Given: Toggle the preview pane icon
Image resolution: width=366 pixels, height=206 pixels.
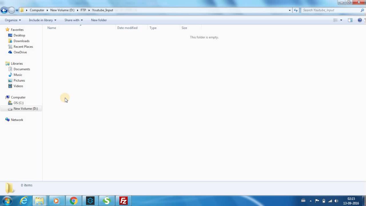Looking at the screenshot, I should tap(350, 20).
